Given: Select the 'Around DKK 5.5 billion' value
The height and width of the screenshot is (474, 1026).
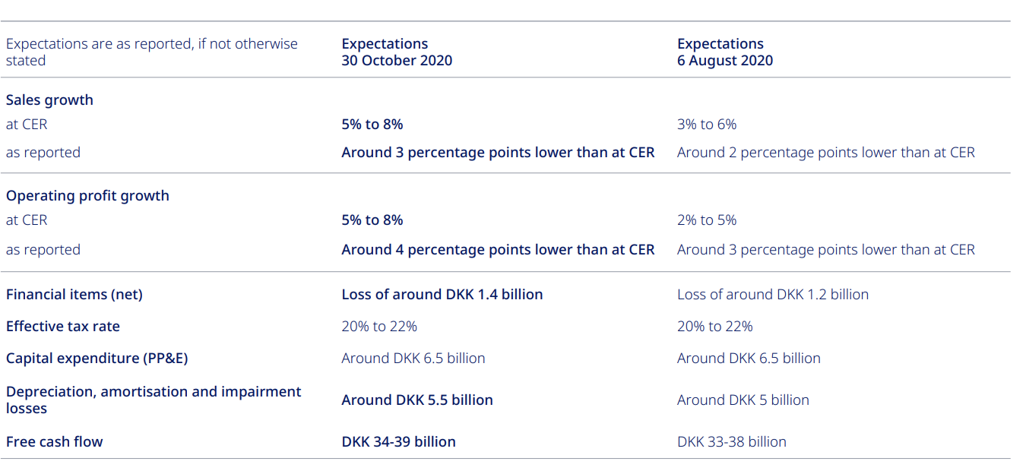Looking at the screenshot, I should click(x=417, y=400).
